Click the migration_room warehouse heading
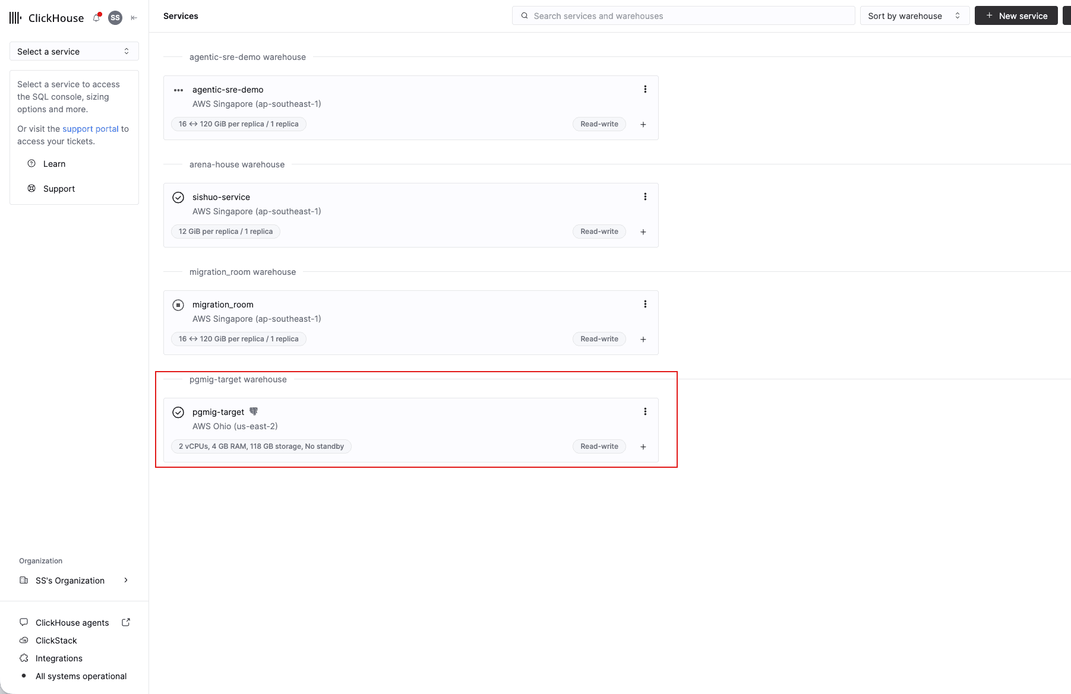 [242, 272]
